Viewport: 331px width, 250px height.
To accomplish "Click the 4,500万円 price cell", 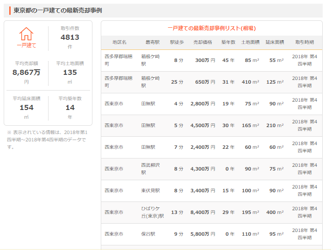I will click(202, 126).
